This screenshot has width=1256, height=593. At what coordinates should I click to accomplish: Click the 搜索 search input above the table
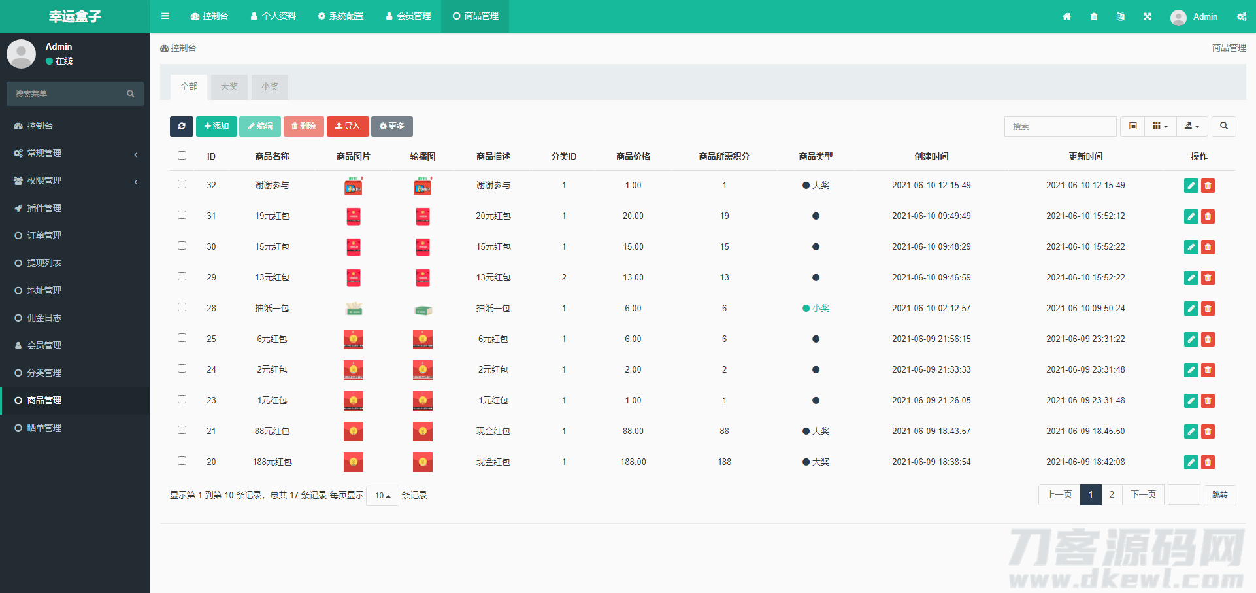(1059, 126)
